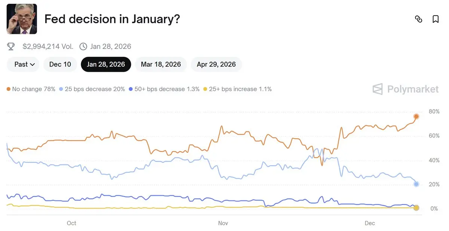Click the Powell market thumbnail image

(x=22, y=19)
